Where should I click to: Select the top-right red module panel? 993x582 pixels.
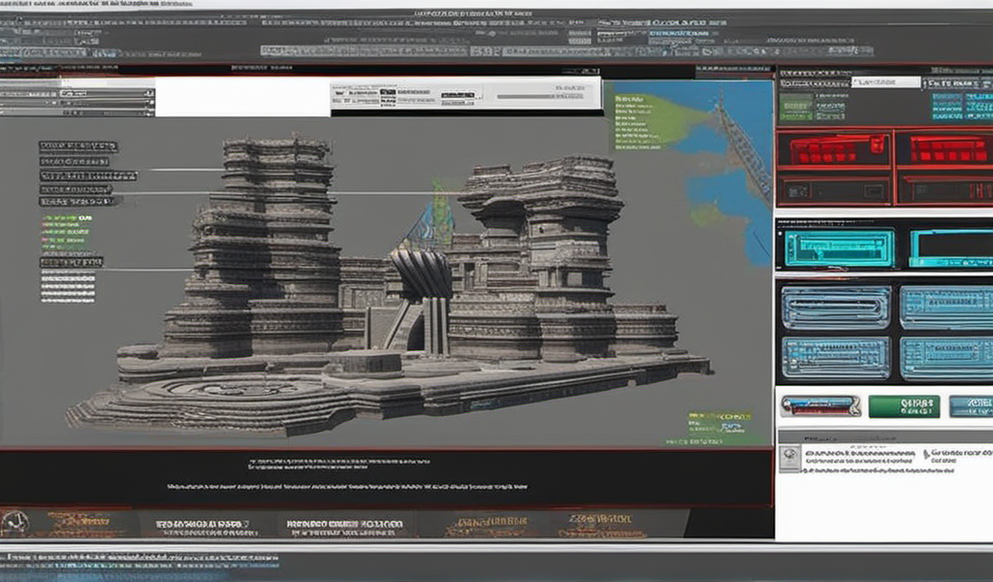(x=946, y=149)
